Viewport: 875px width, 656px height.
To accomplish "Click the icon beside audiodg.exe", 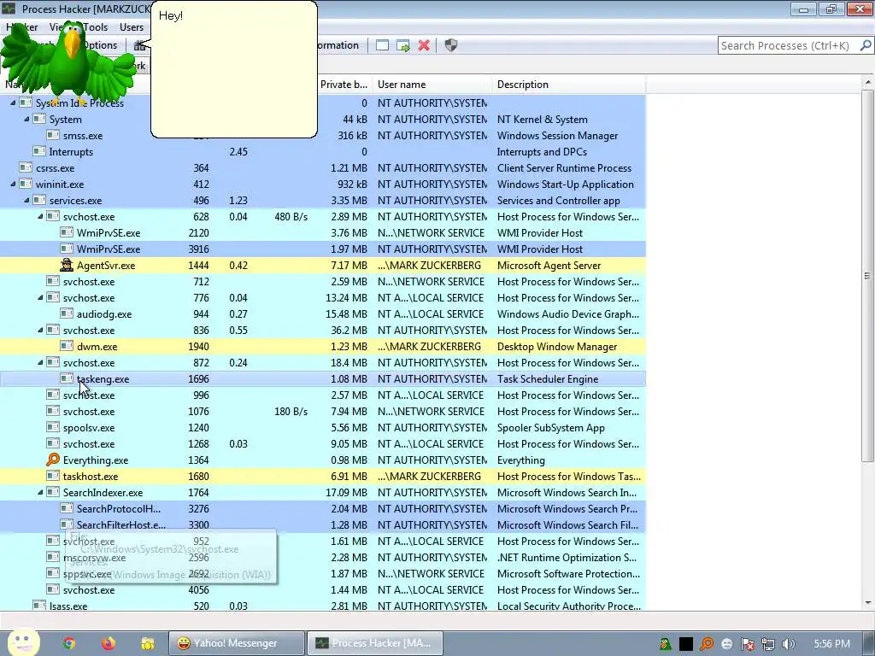I will [x=67, y=313].
